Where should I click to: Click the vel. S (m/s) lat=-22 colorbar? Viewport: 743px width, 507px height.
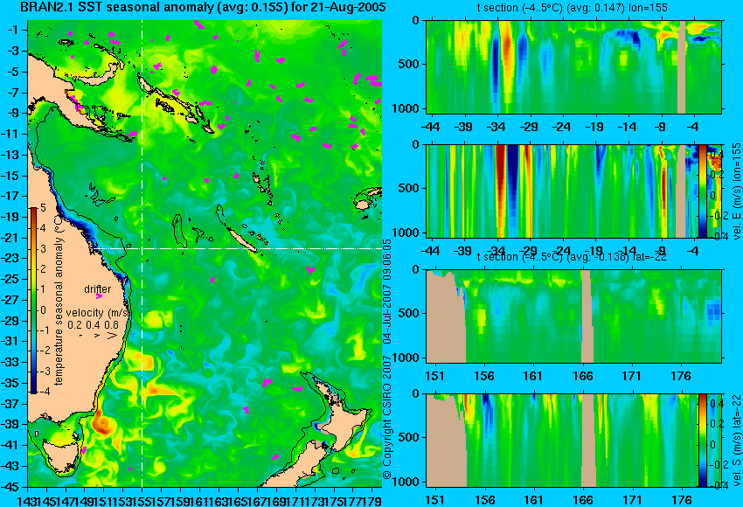coord(703,441)
